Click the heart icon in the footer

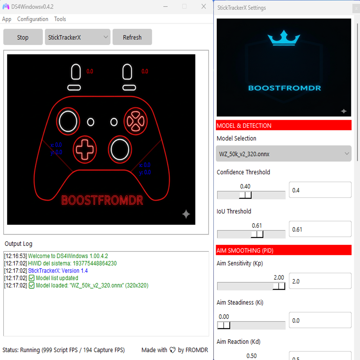pyautogui.click(x=172, y=350)
